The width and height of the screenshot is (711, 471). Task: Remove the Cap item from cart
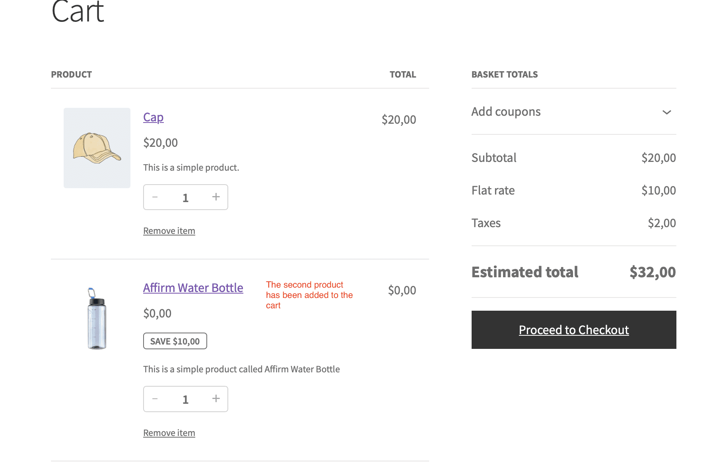[x=169, y=231]
